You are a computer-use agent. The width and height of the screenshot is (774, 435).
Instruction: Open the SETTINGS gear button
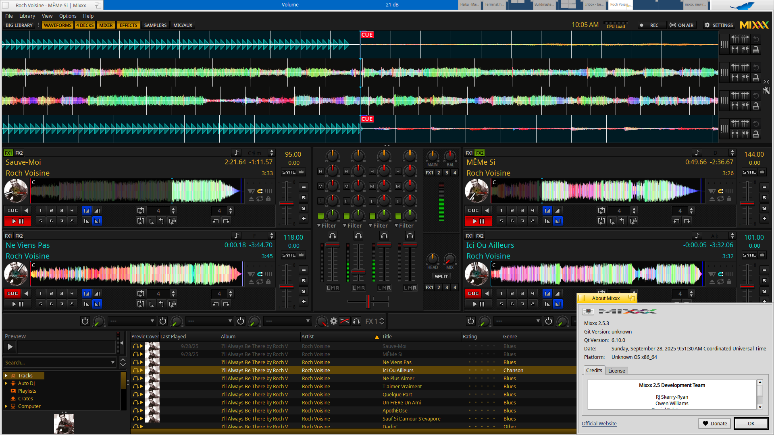pos(719,25)
